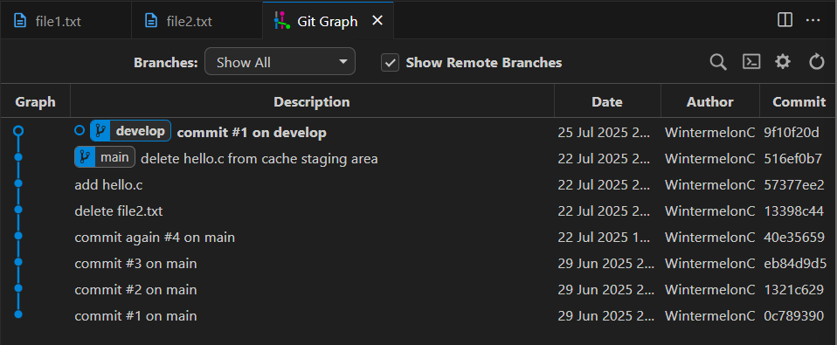Close the Git Graph tab
The height and width of the screenshot is (345, 837).
coord(377,21)
